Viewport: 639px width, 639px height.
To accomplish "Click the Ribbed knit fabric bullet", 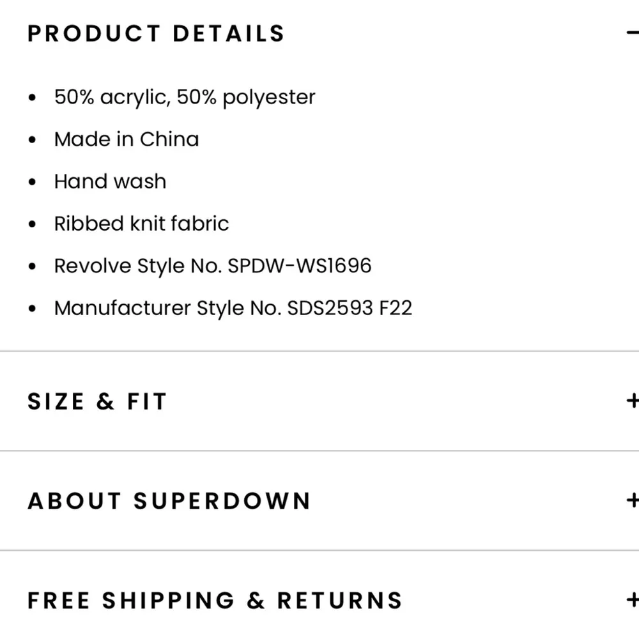I will [x=141, y=223].
